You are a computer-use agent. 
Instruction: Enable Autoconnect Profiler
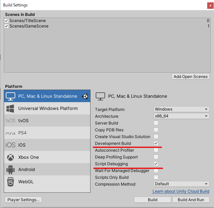pos(156,150)
